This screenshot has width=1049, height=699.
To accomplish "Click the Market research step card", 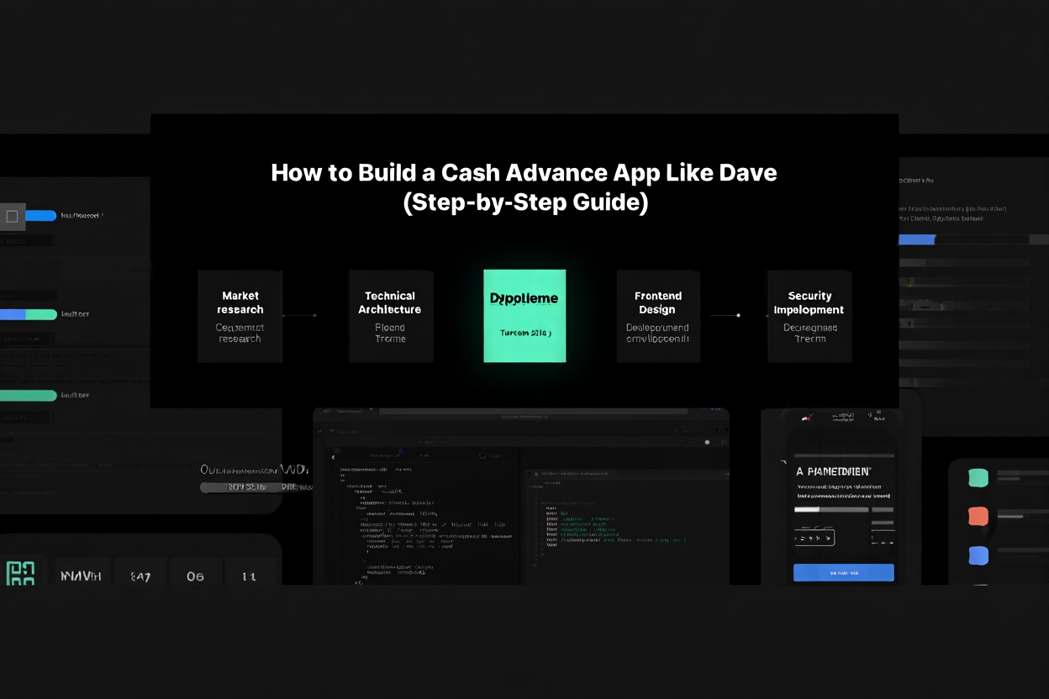I will (240, 316).
